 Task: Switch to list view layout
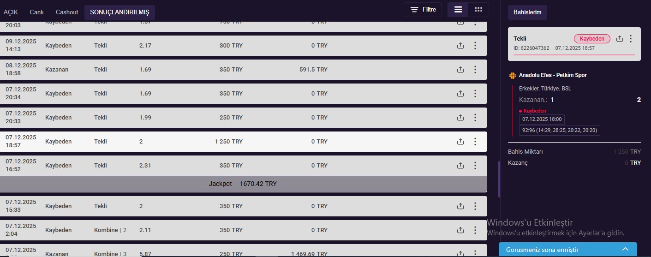[458, 10]
